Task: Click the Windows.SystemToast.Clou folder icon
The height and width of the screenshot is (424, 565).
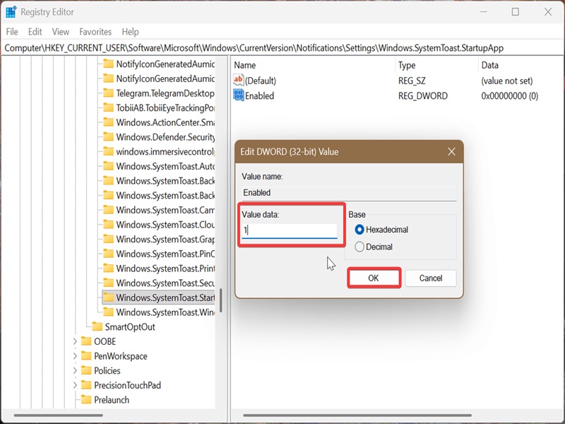Action: (108, 225)
